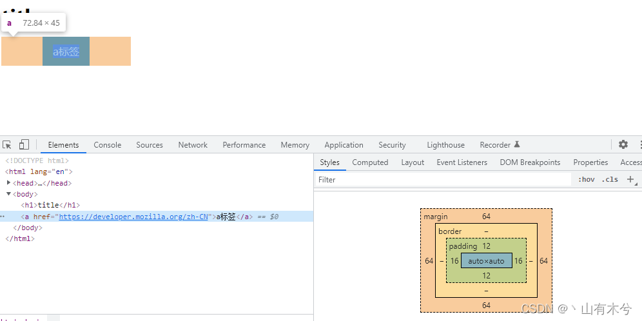Activate the inspect element picker icon
The width and height of the screenshot is (642, 321).
7,144
